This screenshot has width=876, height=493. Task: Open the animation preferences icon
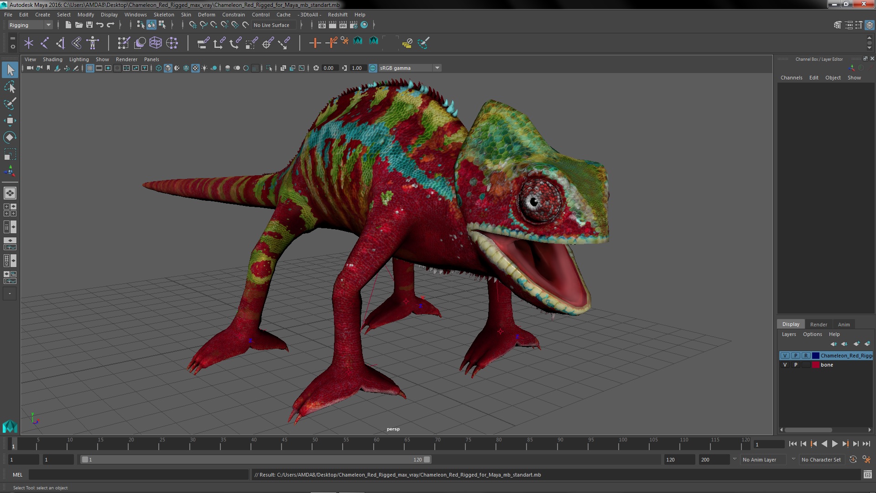point(866,460)
